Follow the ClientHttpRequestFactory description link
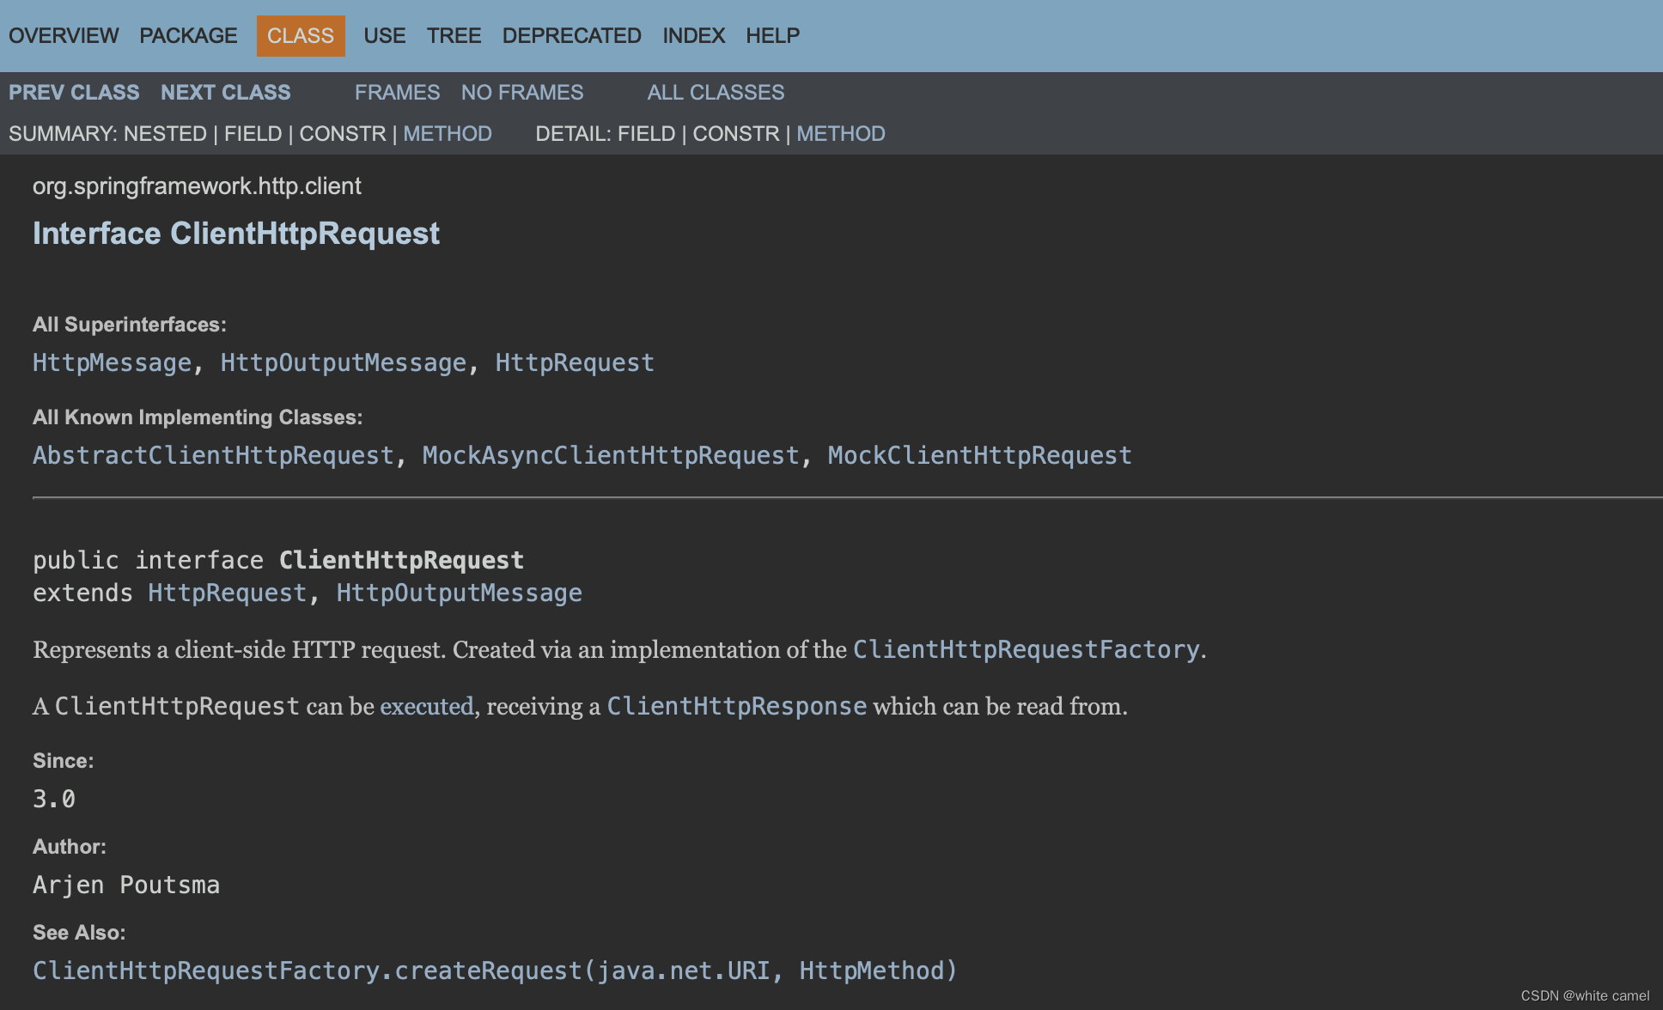 pos(1026,649)
